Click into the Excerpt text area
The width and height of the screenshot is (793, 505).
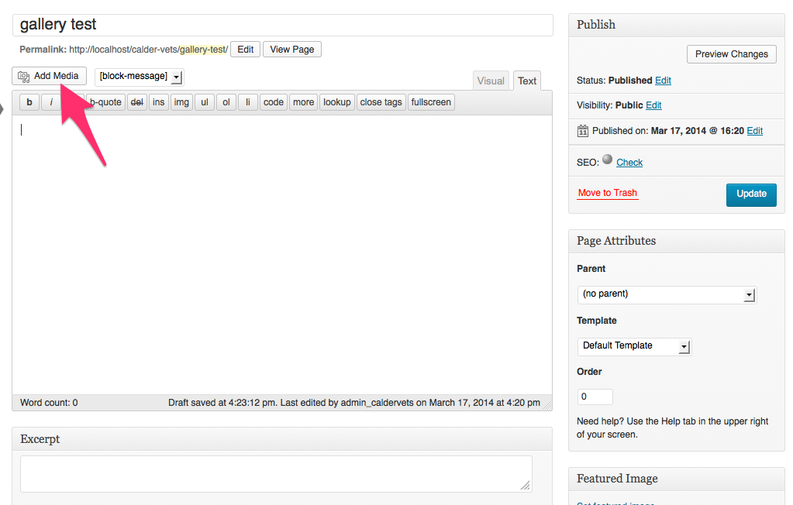coord(276,473)
